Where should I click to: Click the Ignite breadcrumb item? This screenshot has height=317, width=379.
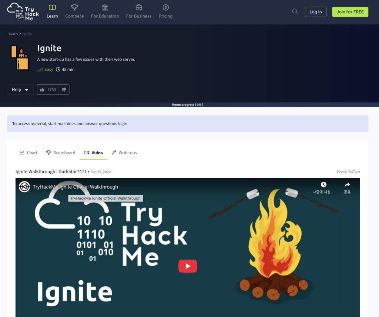[27, 34]
